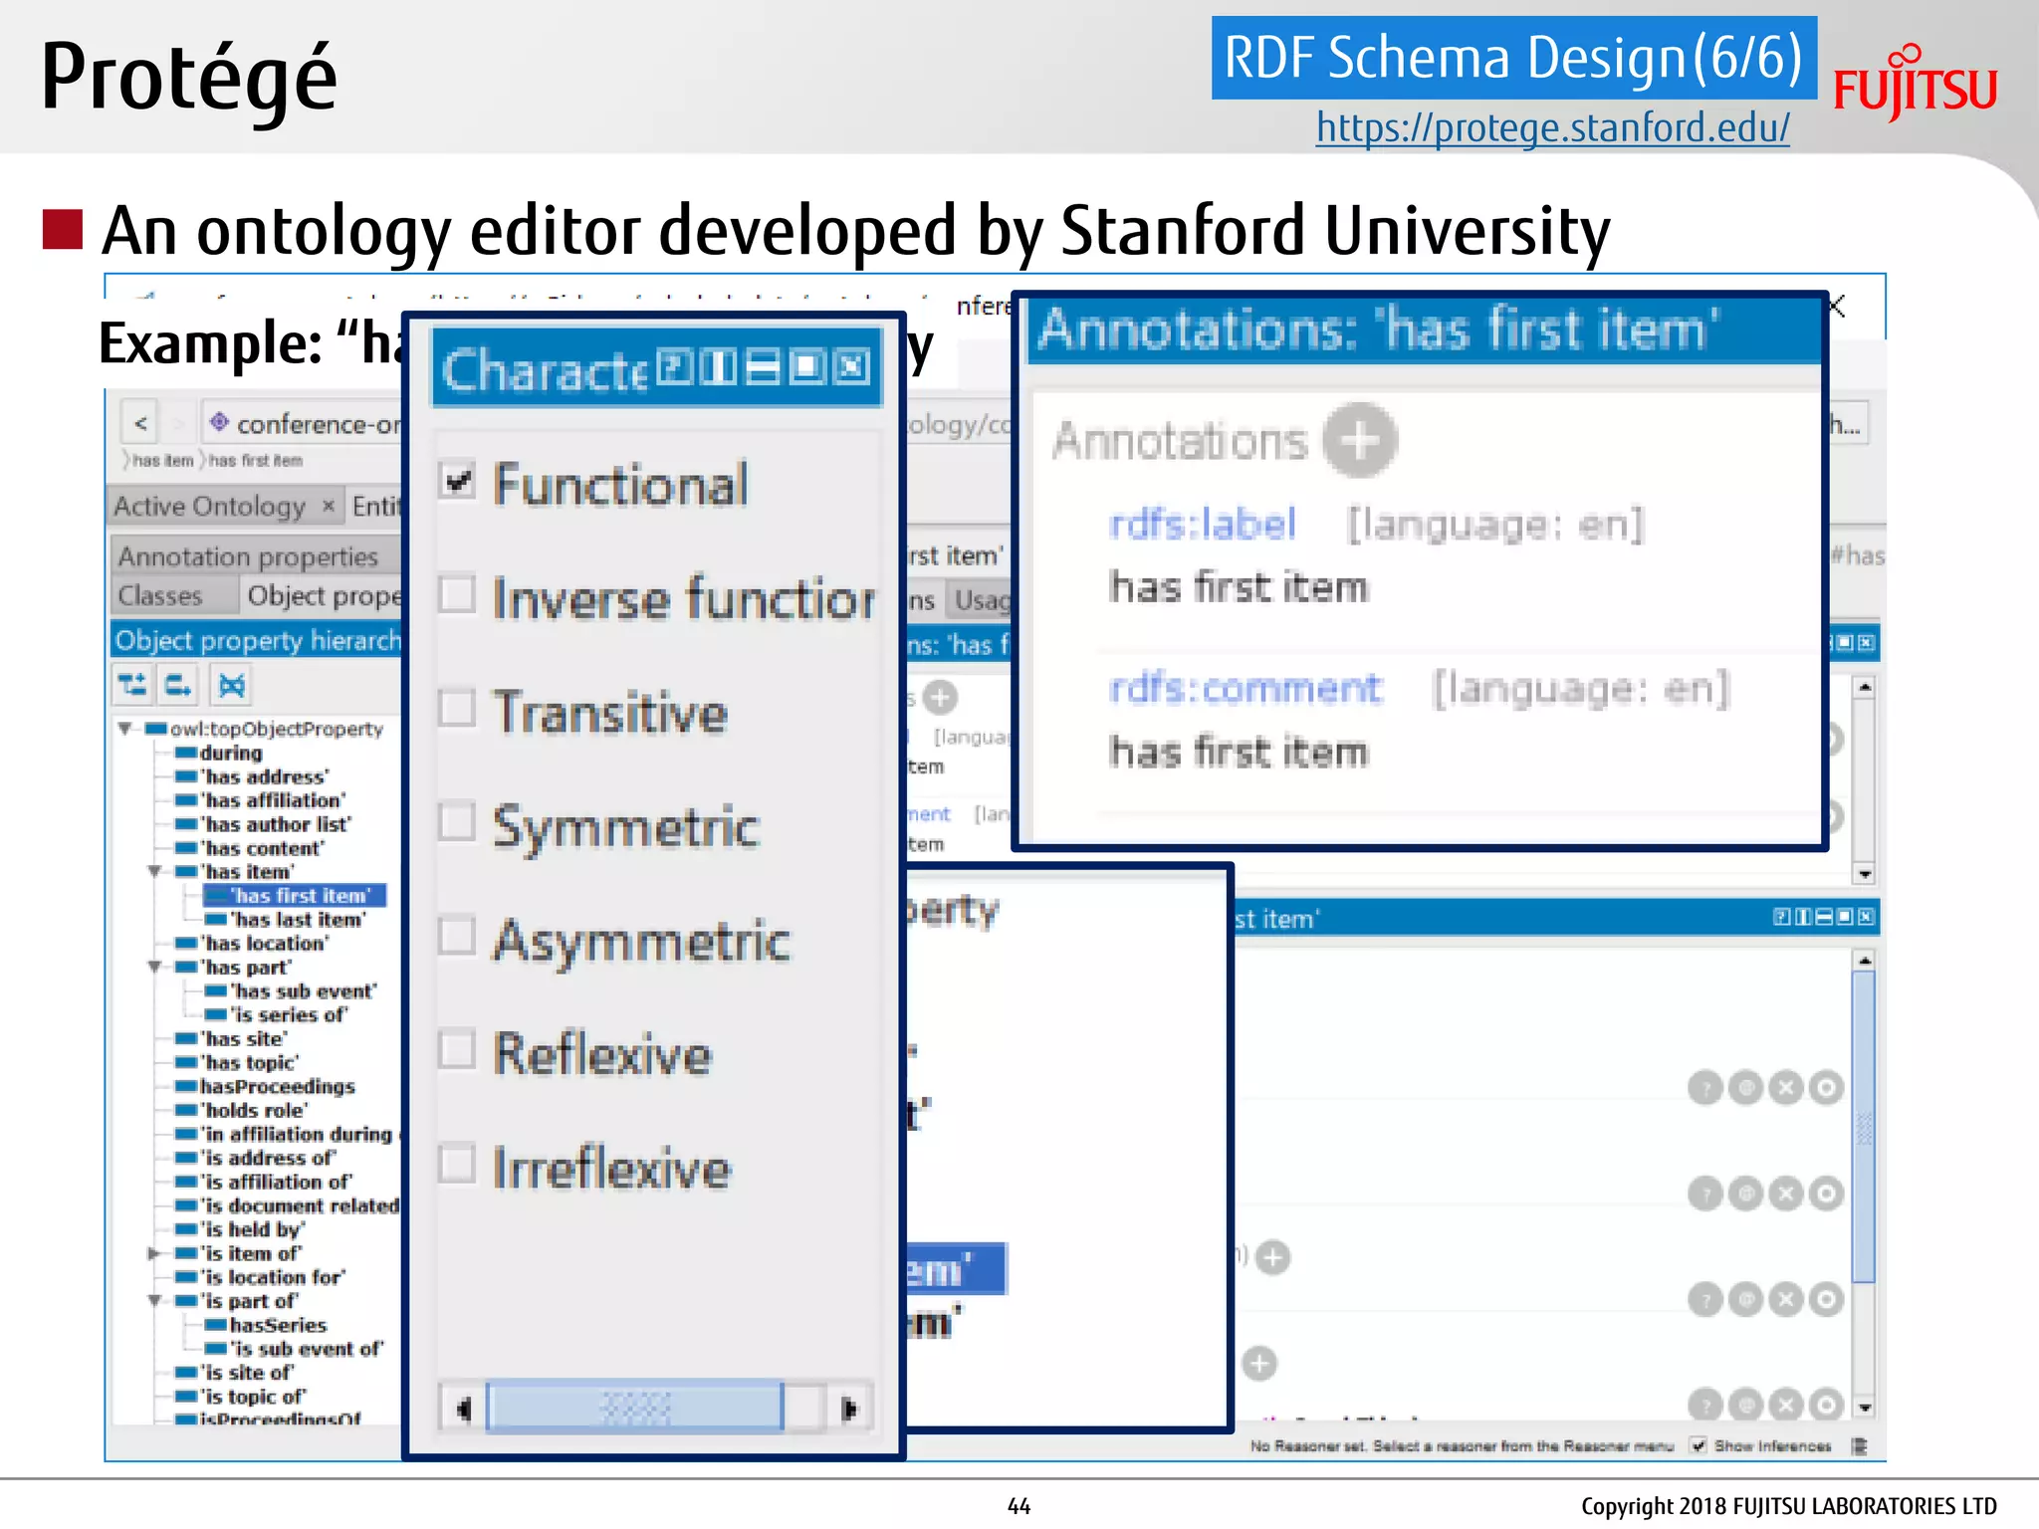Check the Transitive characteristic

(x=457, y=708)
